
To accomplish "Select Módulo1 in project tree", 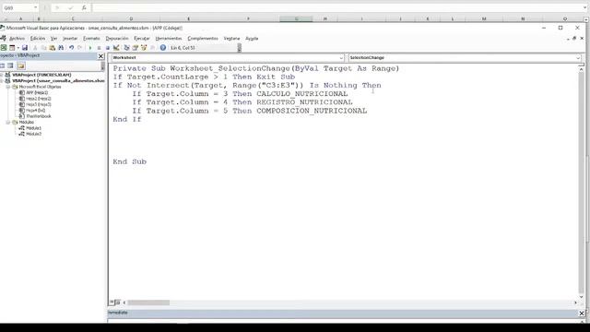I will coord(33,128).
